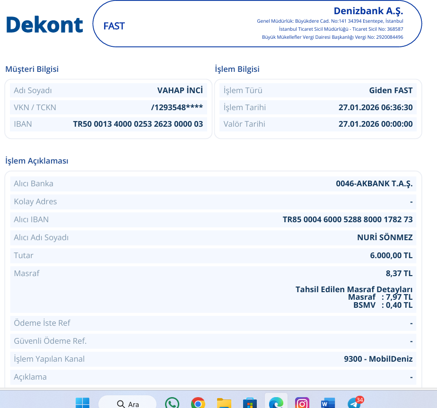Select the Genel Müdürlük address line

tap(330, 21)
